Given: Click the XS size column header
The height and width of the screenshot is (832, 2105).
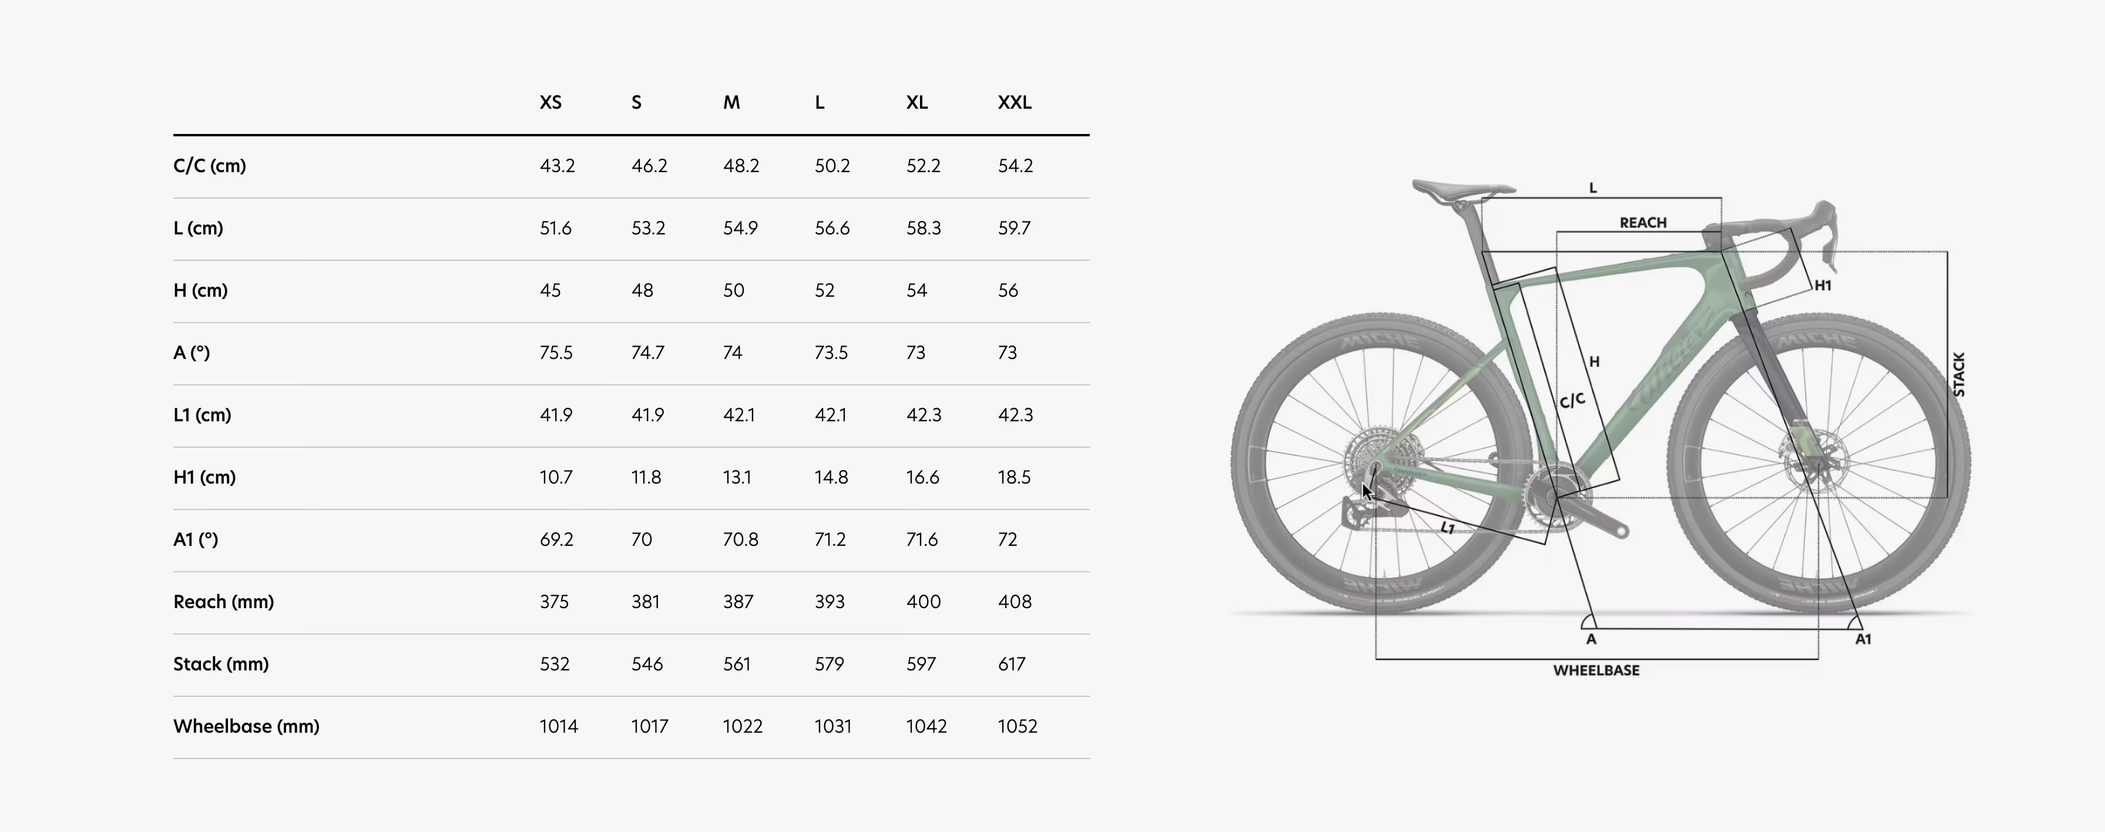Looking at the screenshot, I should tap(550, 103).
